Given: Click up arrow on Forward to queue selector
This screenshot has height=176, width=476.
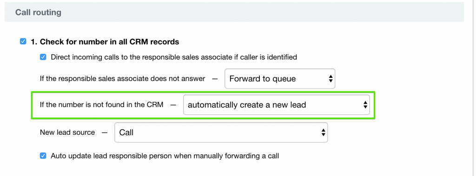Looking at the screenshot, I should click(331, 77).
